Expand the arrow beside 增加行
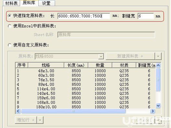 coord(40,120)
